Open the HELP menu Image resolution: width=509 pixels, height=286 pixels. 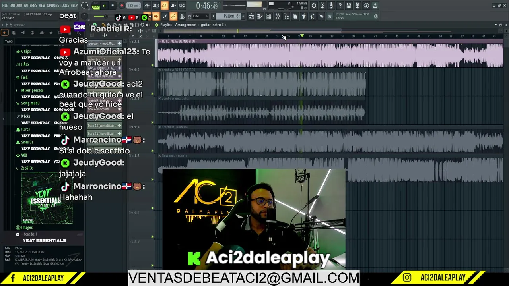pyautogui.click(x=74, y=5)
